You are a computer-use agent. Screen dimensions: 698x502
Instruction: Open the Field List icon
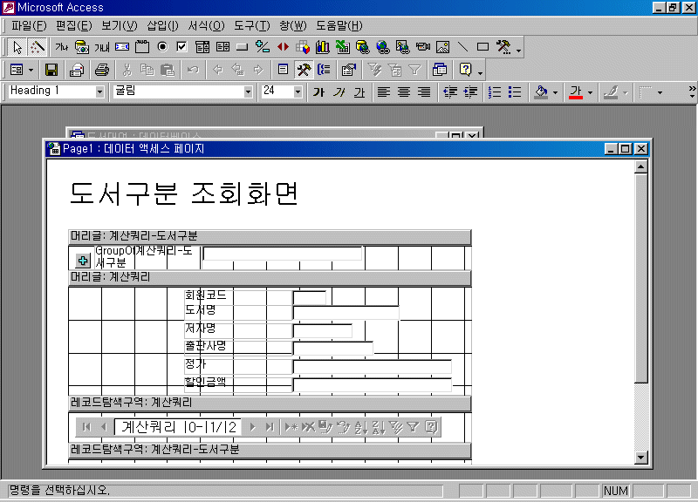tap(283, 70)
